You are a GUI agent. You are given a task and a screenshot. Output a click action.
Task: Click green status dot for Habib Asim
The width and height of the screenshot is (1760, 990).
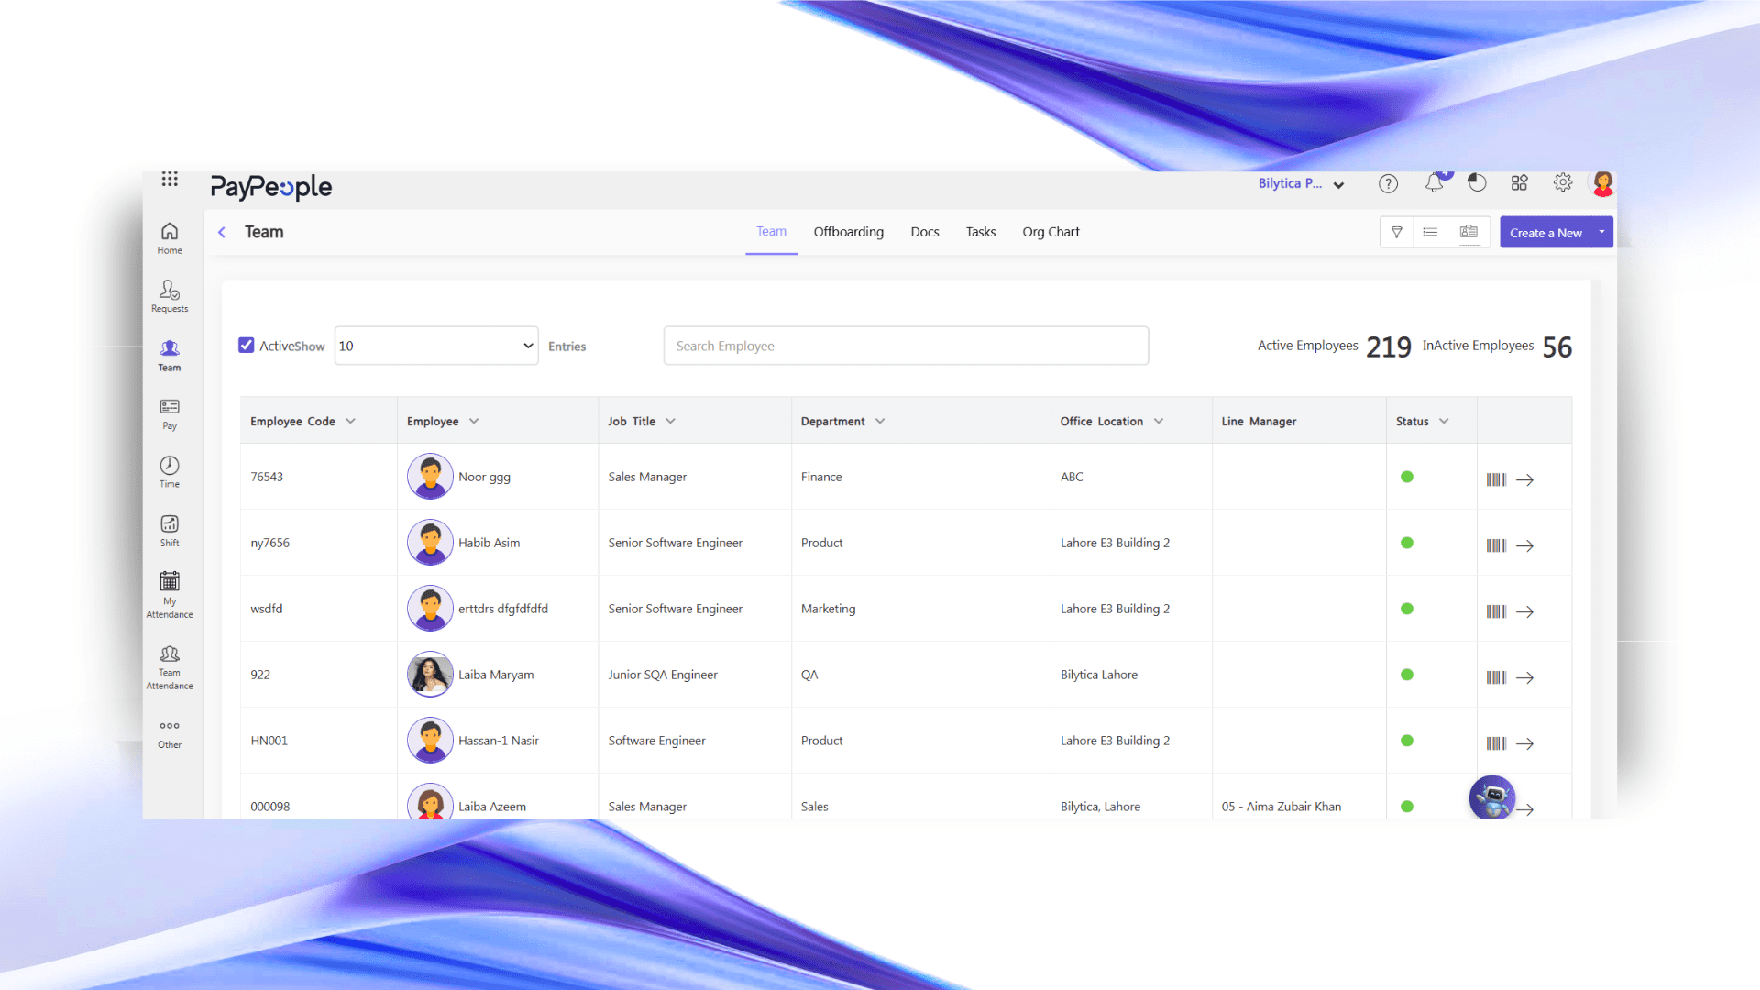pos(1407,543)
